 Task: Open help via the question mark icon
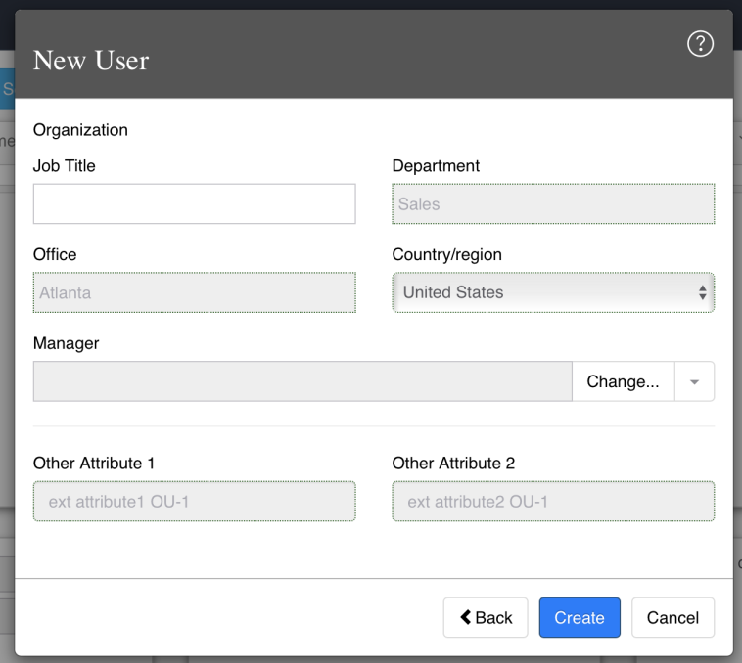[700, 44]
